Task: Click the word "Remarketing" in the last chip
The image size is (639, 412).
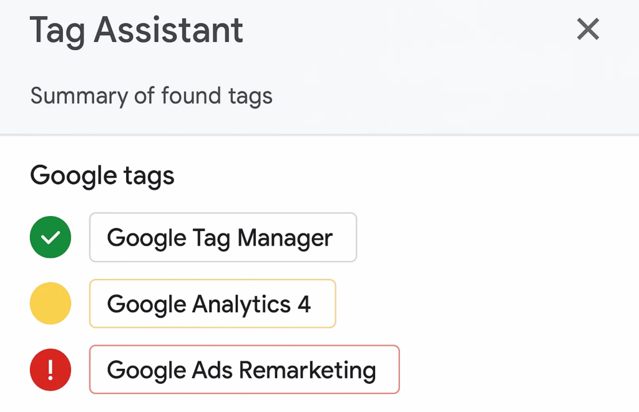Action: (x=307, y=370)
